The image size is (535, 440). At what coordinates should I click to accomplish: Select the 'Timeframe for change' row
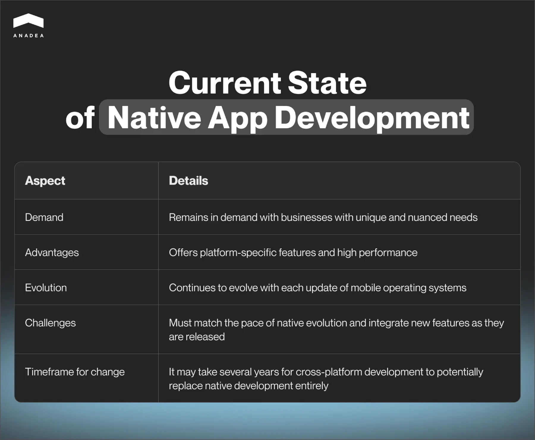pos(75,372)
